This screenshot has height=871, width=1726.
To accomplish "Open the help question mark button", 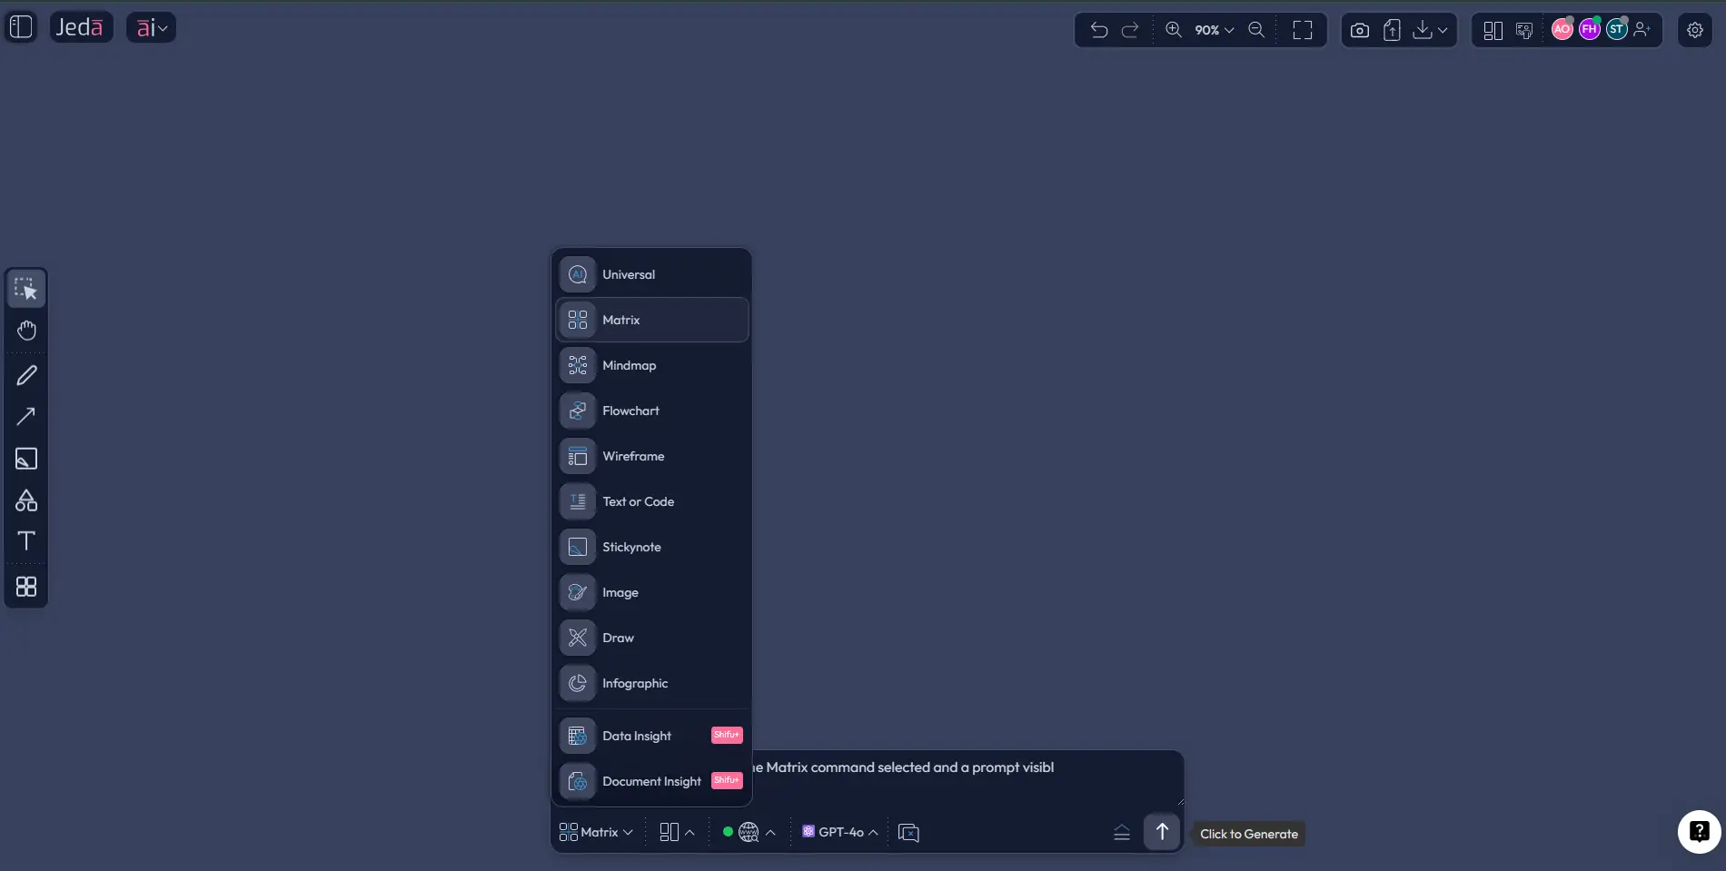I will pyautogui.click(x=1698, y=831).
